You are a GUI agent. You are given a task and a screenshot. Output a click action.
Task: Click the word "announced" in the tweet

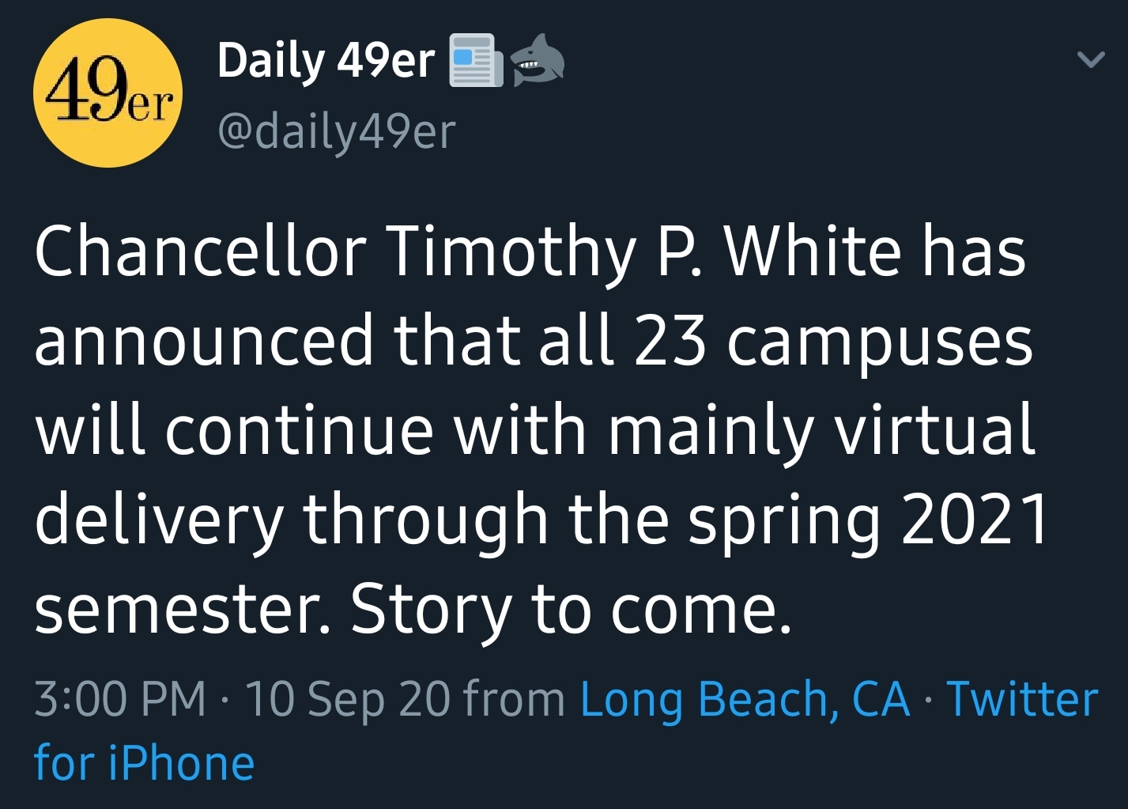(x=203, y=342)
